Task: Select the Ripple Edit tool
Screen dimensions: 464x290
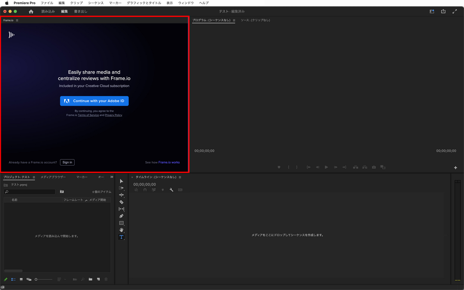Action: [121, 195]
